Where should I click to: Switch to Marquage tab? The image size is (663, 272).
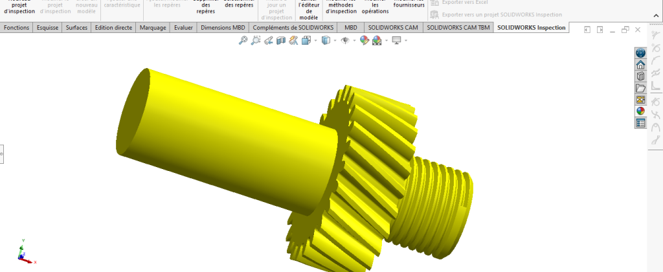tap(153, 27)
